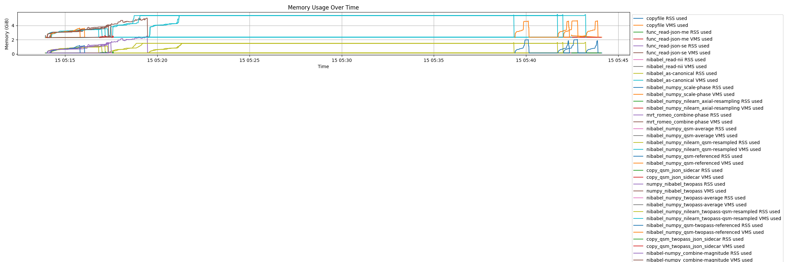Click legend entry nibabel-numpy_combine-magnitude RSS used
Viewport: 788px width, 262px height.
pyautogui.click(x=692, y=253)
